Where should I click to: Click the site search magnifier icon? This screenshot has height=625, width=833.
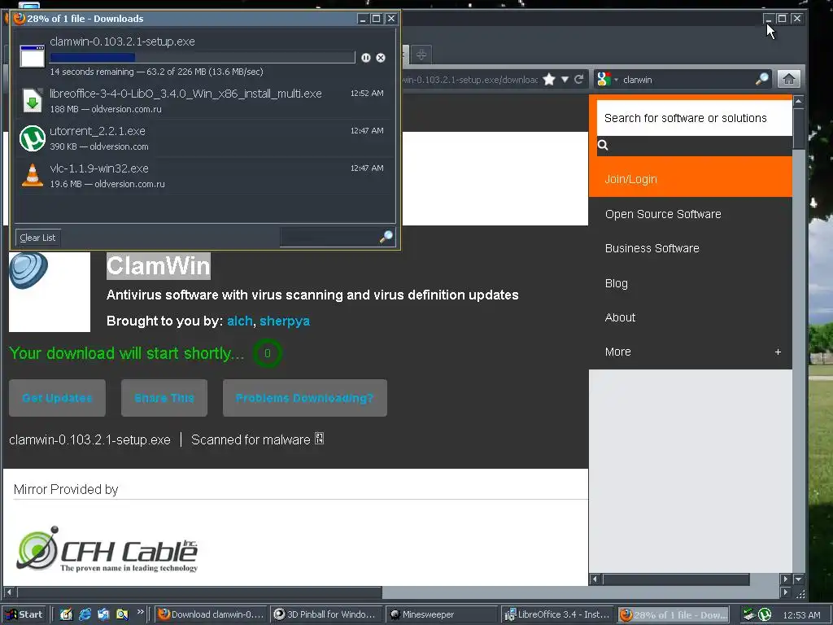point(603,145)
